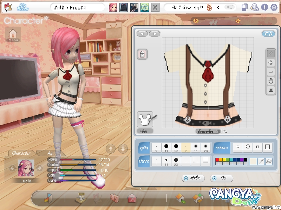Viewport: 281px width, 210px height.
Task: Select the pencil draw tool
Action: click(x=271, y=54)
